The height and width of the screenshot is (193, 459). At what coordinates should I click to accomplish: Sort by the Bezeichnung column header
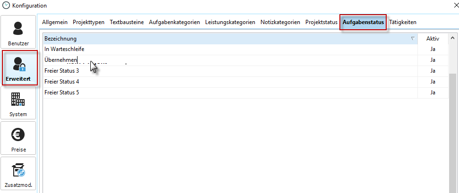(x=227, y=38)
